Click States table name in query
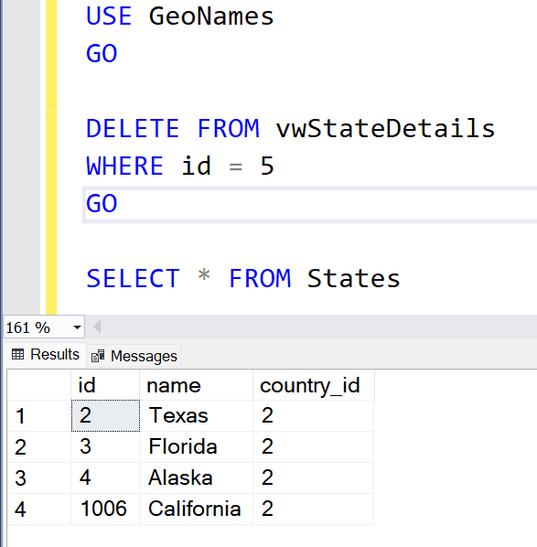 click(353, 278)
